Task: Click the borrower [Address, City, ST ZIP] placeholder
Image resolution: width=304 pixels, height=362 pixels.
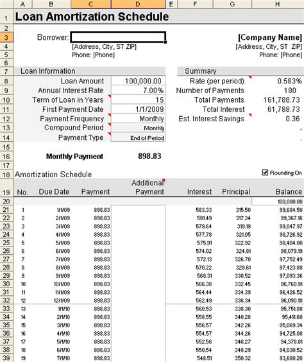Action: [104, 47]
